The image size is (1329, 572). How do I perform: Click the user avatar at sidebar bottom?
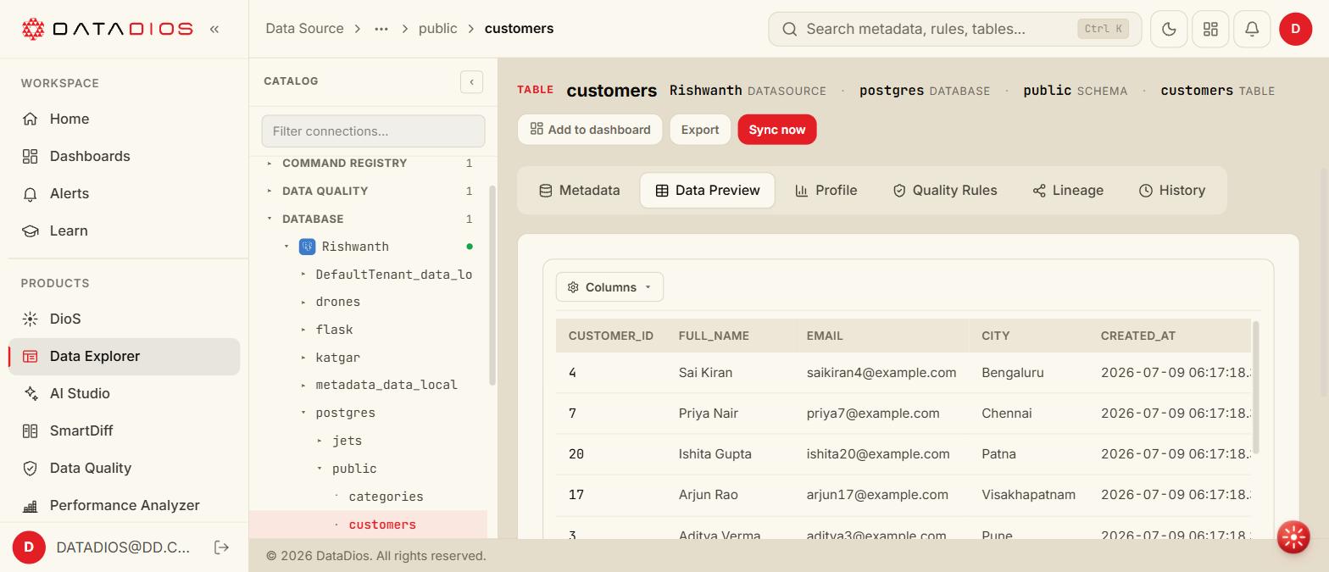coord(29,547)
